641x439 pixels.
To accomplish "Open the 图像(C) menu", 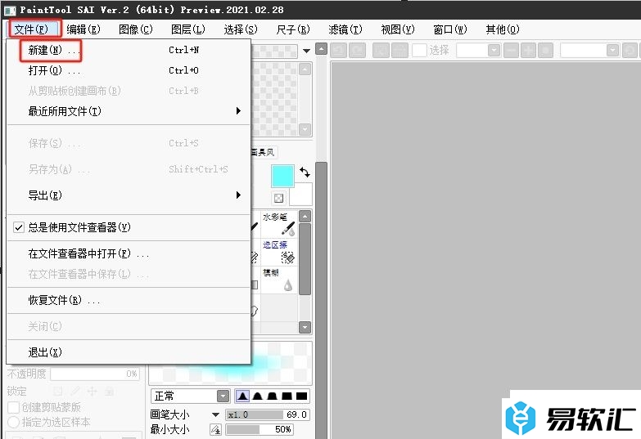I will [136, 29].
